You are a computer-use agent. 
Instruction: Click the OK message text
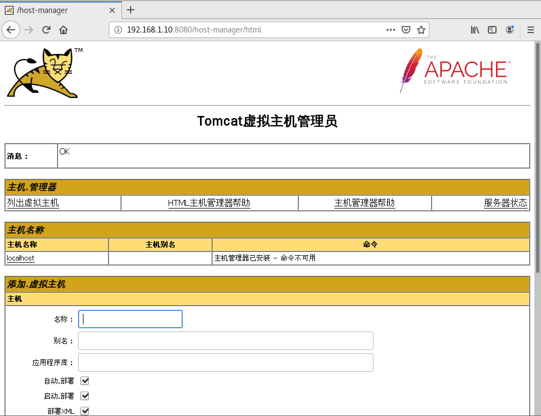pos(65,152)
